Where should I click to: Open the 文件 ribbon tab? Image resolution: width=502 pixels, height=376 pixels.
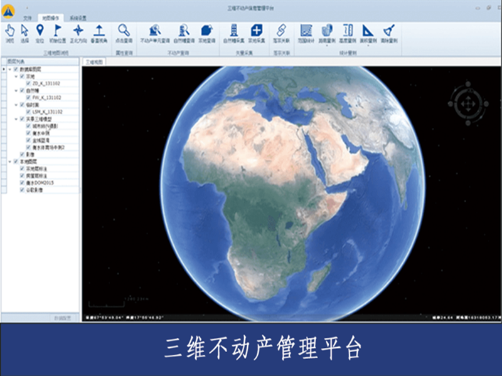[28, 19]
